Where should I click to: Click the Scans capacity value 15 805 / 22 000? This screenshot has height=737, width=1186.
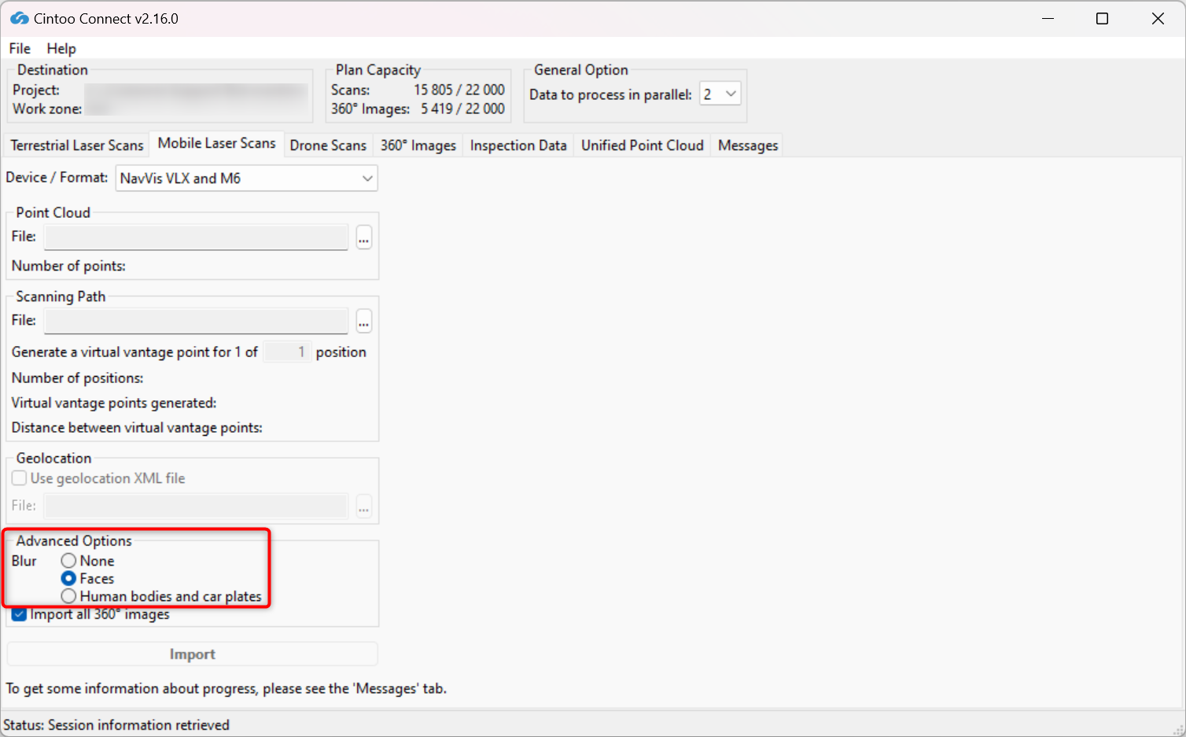[x=459, y=90]
